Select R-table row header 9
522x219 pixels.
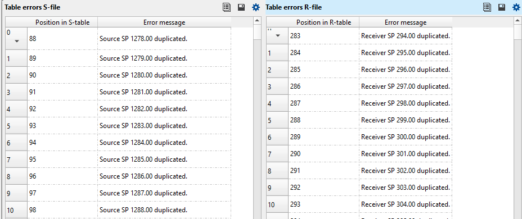(x=278, y=188)
